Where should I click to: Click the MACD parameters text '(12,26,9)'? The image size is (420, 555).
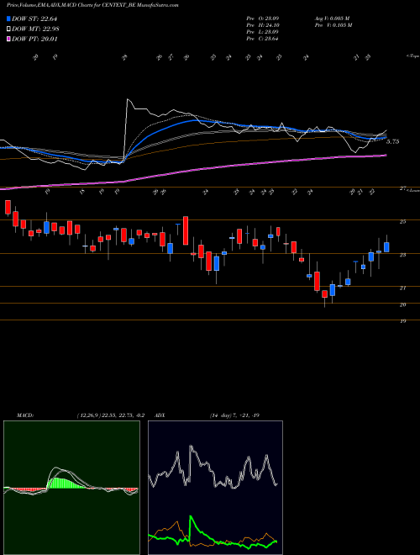(x=89, y=415)
